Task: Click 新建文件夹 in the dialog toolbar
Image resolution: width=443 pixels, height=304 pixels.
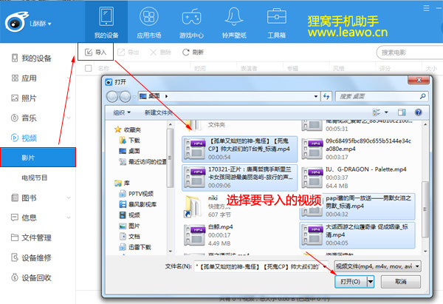Action: point(158,112)
